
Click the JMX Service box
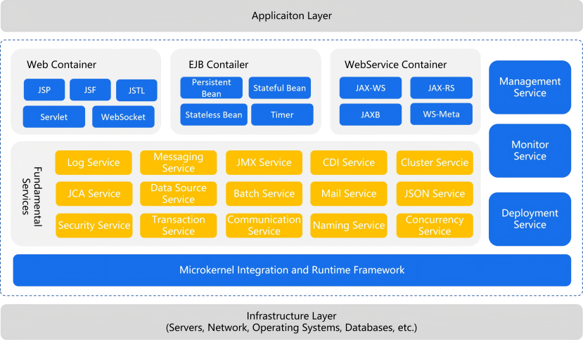tap(264, 162)
